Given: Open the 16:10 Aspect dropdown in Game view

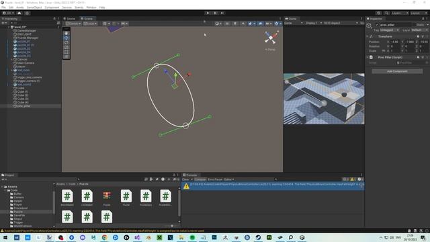Looking at the screenshot, I should 341,23.
